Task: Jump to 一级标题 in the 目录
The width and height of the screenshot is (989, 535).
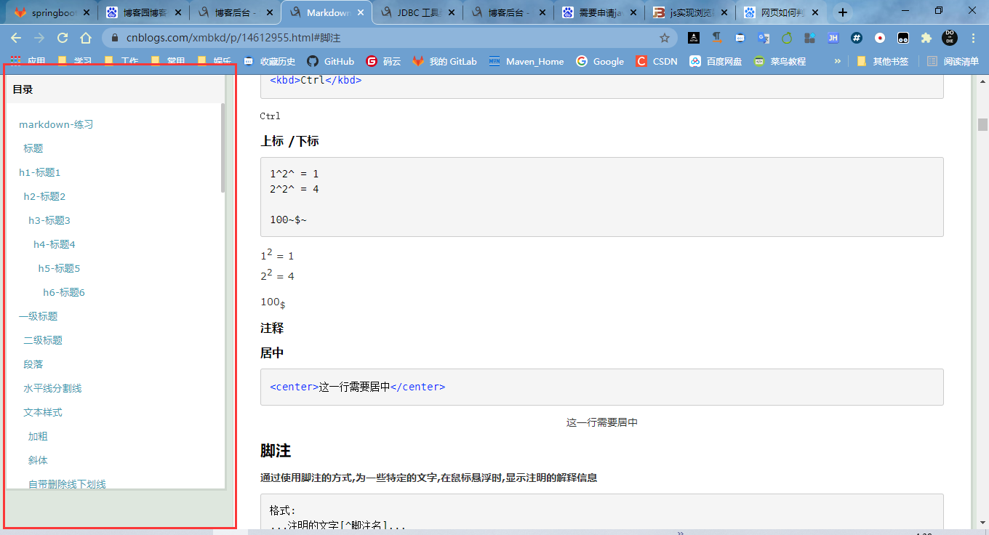Action: tap(39, 316)
